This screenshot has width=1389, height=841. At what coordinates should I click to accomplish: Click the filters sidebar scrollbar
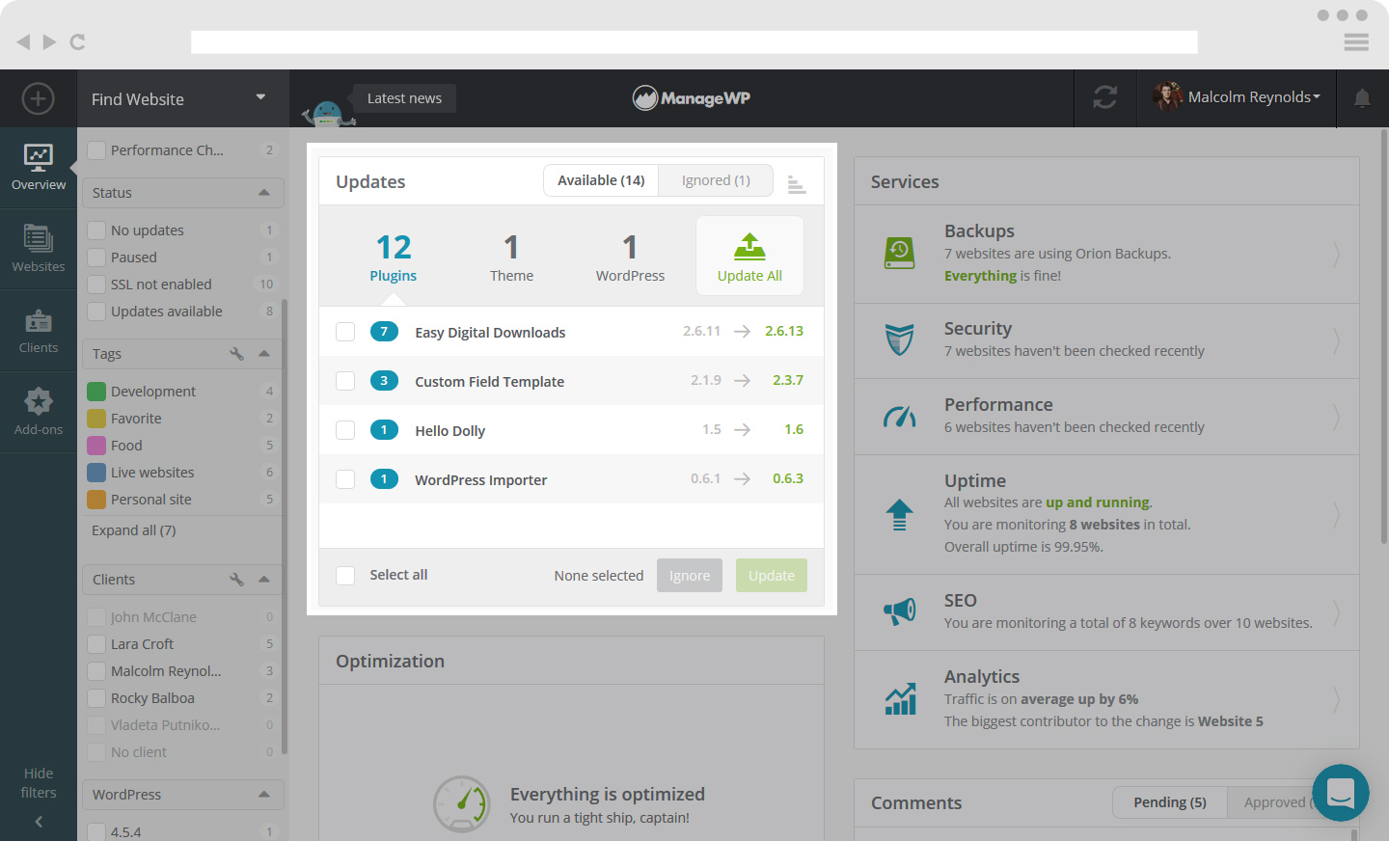(x=285, y=526)
